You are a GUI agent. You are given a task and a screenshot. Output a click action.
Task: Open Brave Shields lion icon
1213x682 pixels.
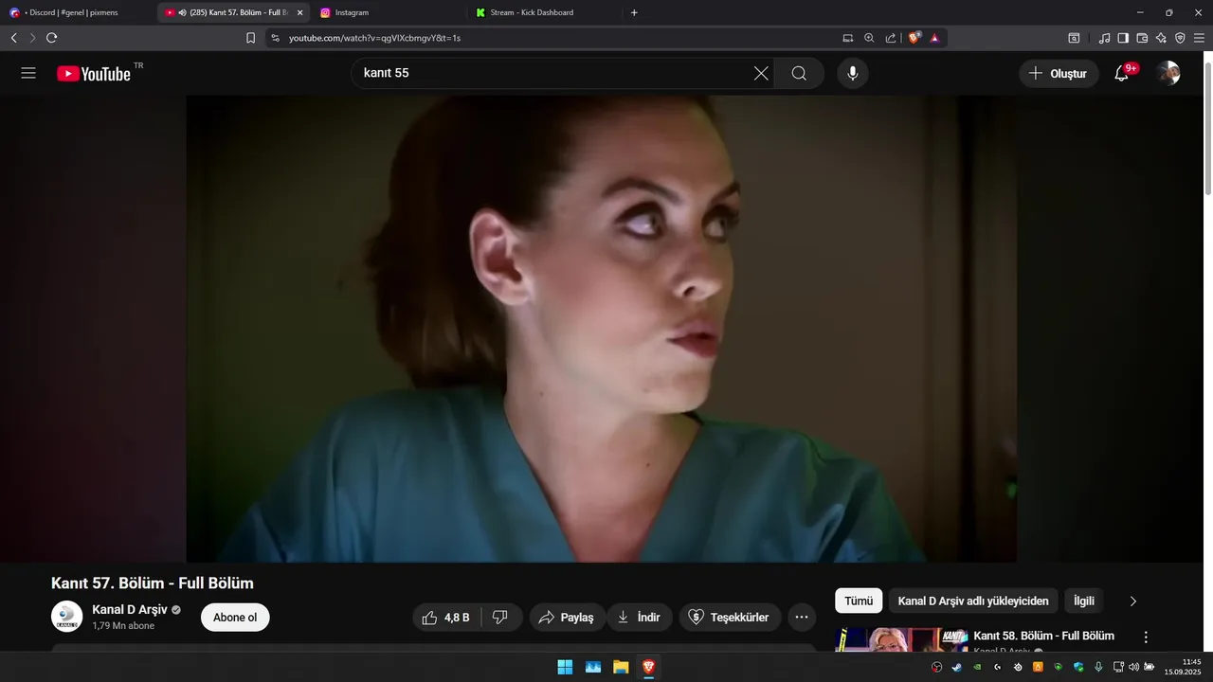pos(914,38)
